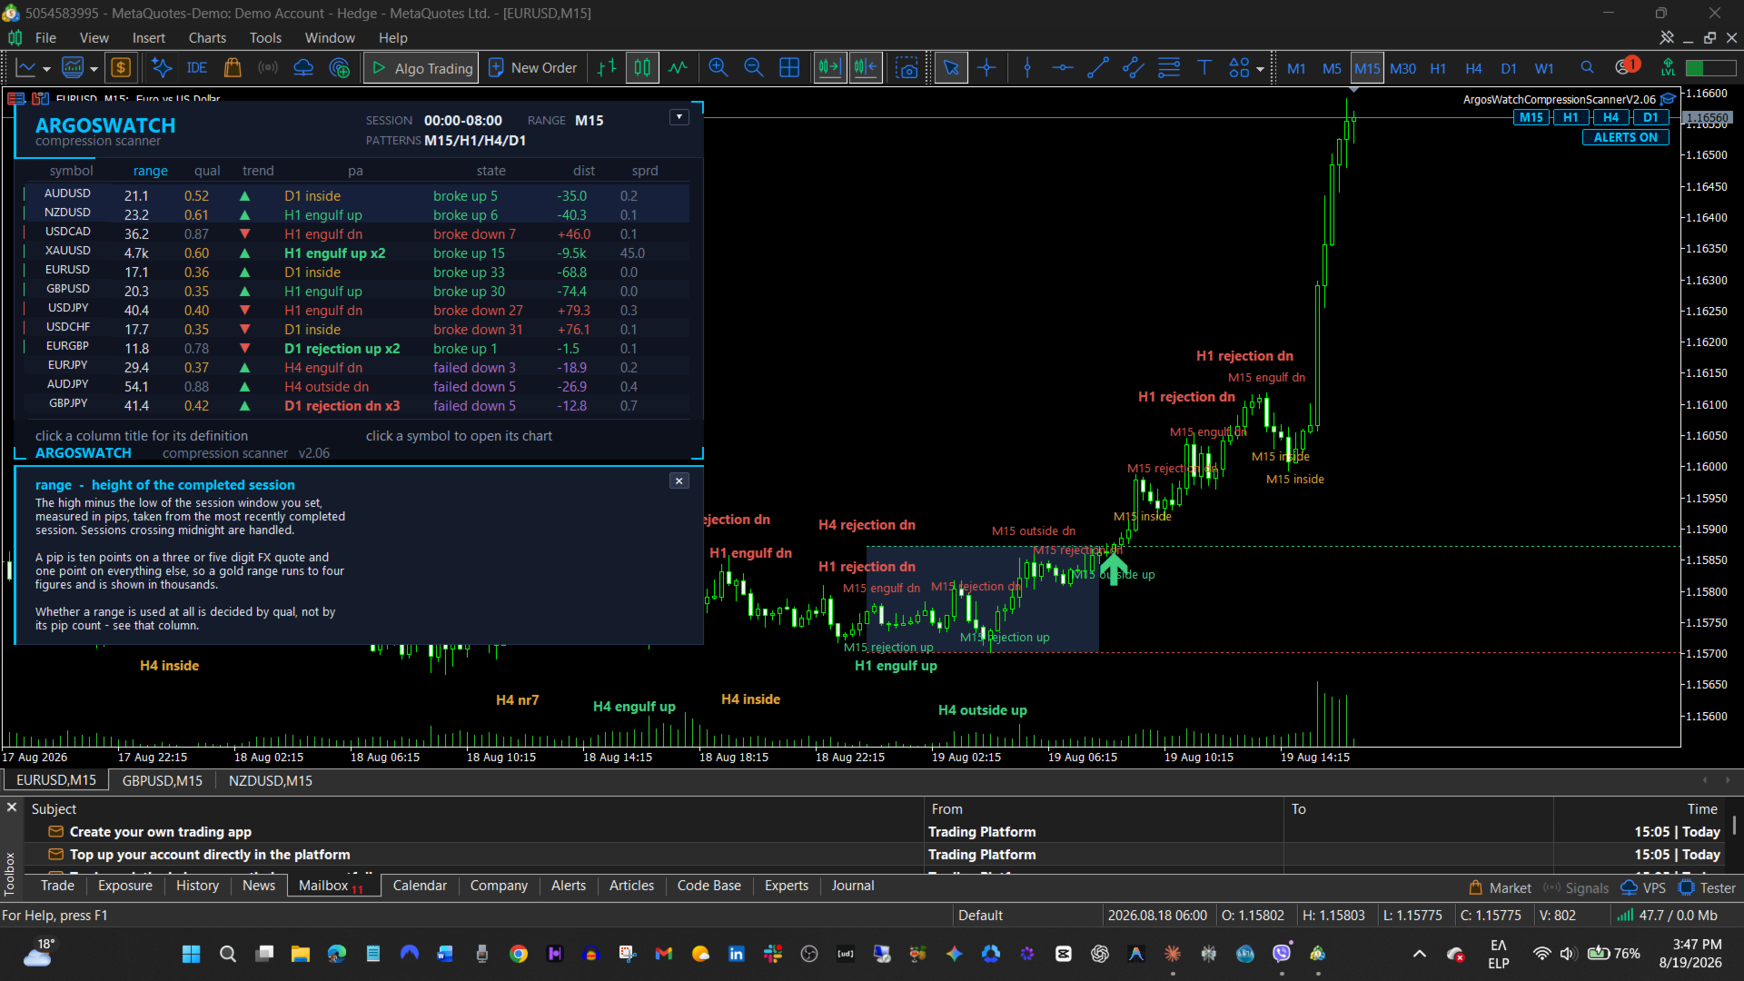The height and width of the screenshot is (981, 1744).
Task: Open the VPS cloud hosting toolbar icon
Action: (x=303, y=68)
